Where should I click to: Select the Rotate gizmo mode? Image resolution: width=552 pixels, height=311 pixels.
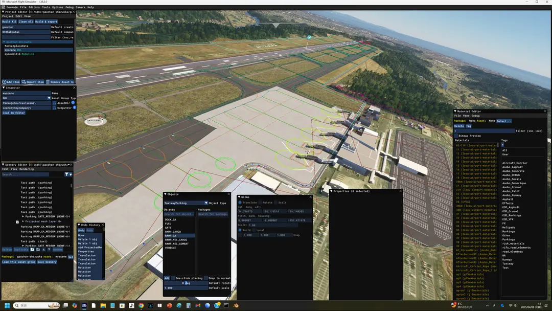(x=261, y=203)
